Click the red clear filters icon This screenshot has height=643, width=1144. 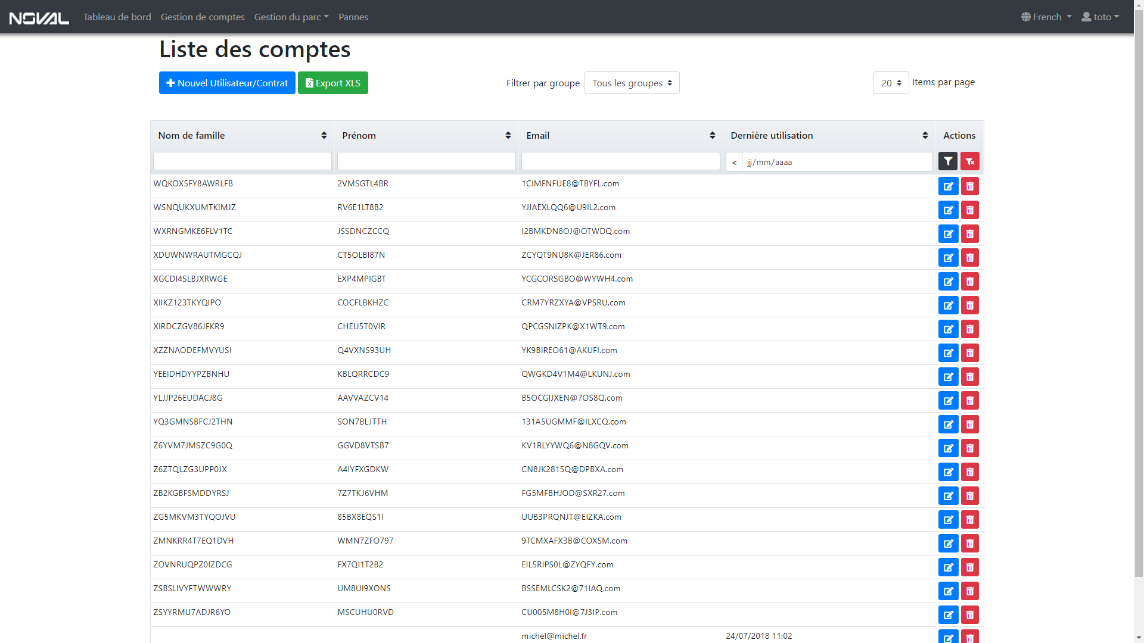[x=969, y=161]
